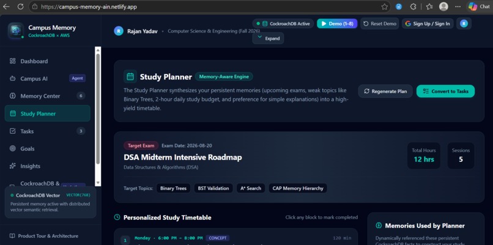Click the Study Planner calendar icon
Image resolution: width=493 pixels, height=245 pixels.
130,76
